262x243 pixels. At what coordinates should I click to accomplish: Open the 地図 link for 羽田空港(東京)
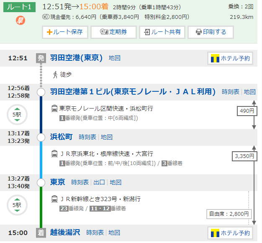114,58
